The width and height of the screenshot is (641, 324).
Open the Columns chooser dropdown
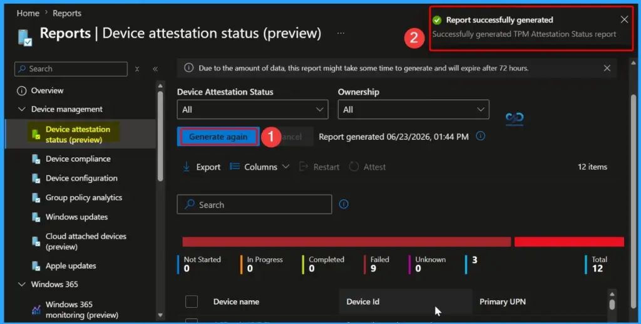point(260,167)
